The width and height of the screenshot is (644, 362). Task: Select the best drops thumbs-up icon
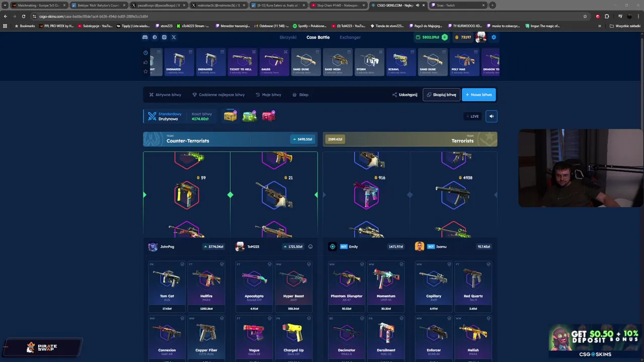click(145, 62)
